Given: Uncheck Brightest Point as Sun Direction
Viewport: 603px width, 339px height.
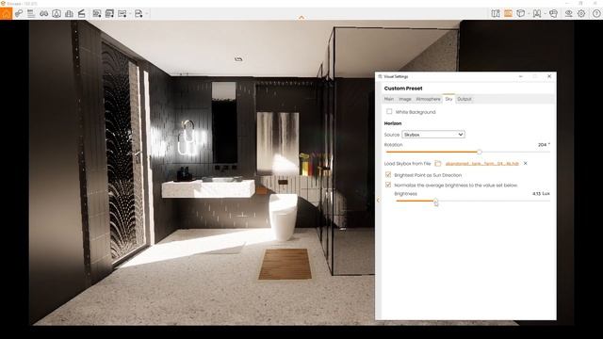Looking at the screenshot, I should pyautogui.click(x=388, y=175).
